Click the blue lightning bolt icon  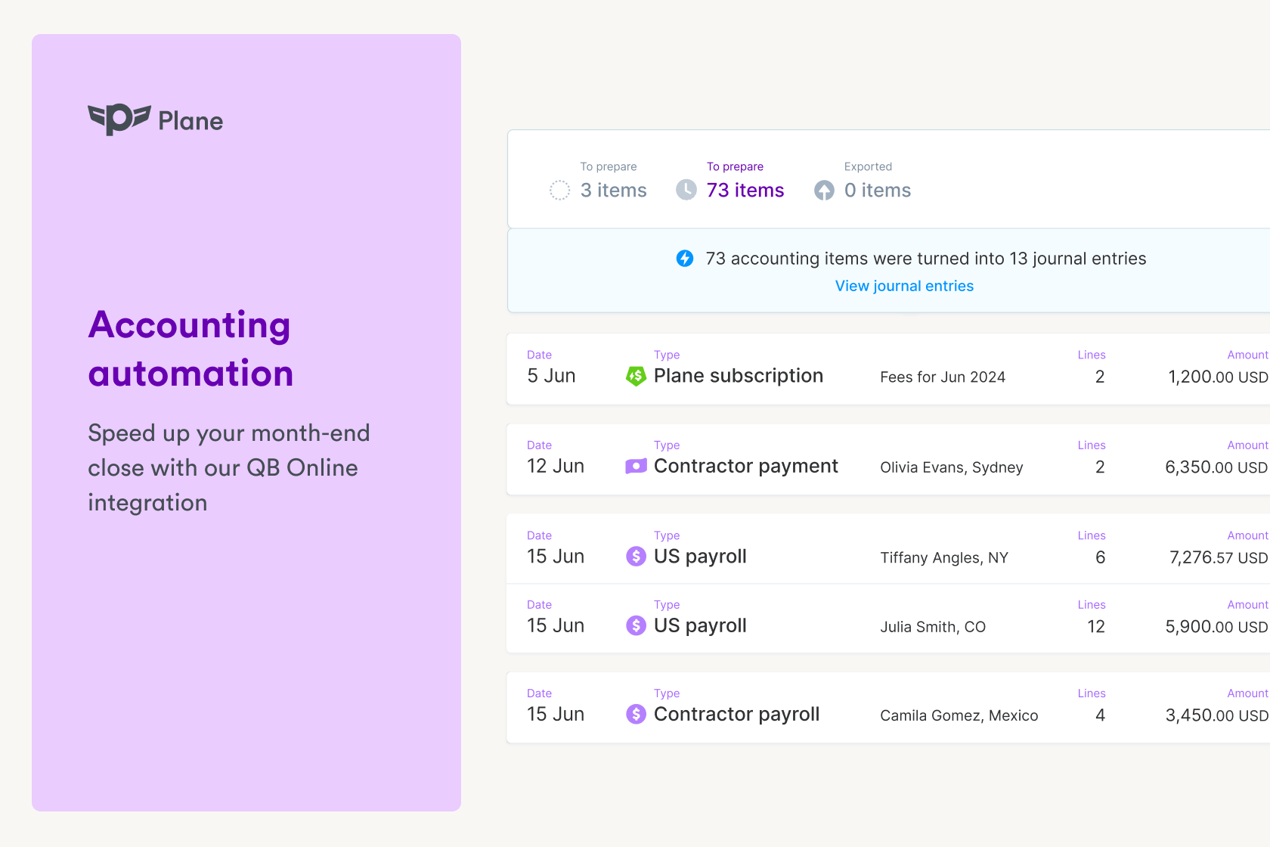pyautogui.click(x=685, y=259)
